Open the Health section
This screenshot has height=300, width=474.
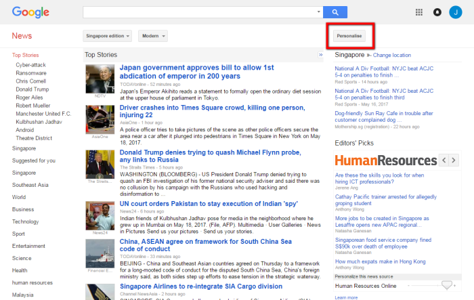[20, 271]
